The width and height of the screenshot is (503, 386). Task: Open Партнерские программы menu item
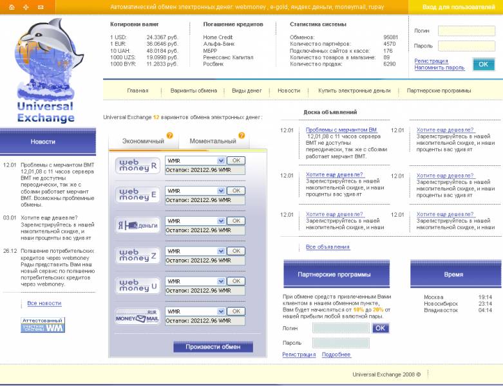pyautogui.click(x=439, y=91)
